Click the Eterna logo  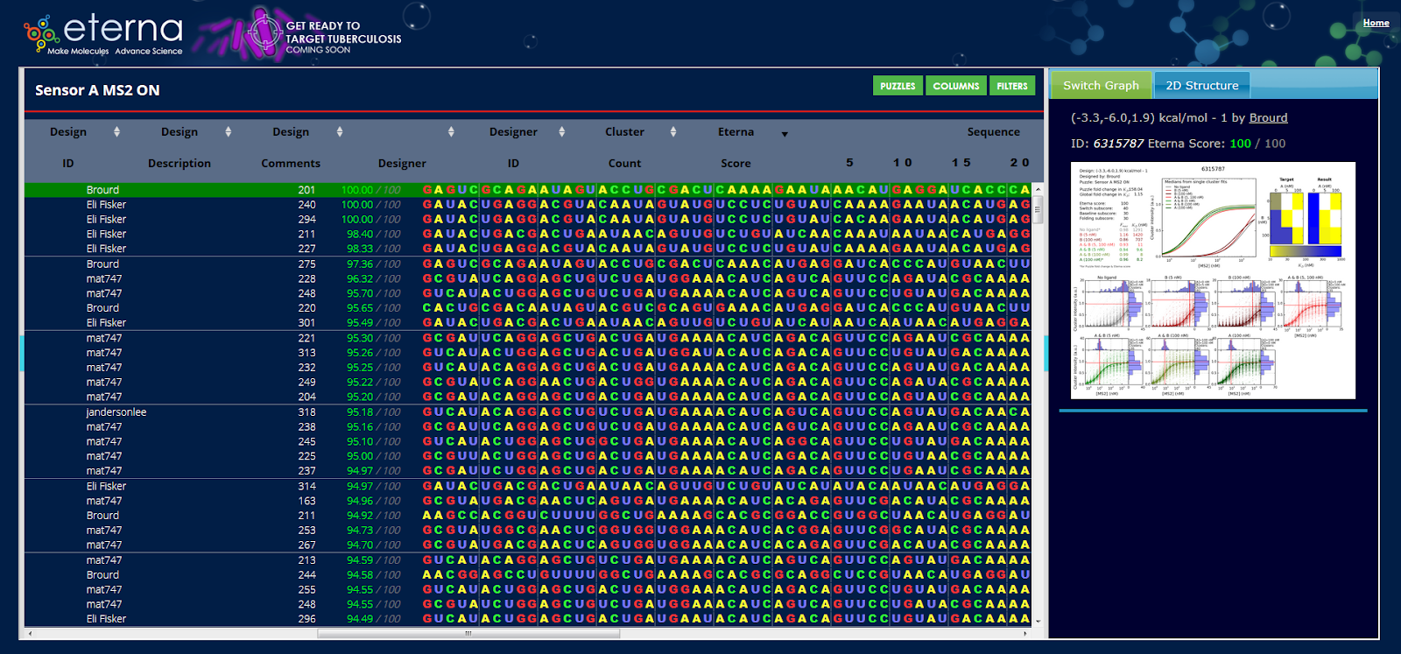tap(103, 34)
